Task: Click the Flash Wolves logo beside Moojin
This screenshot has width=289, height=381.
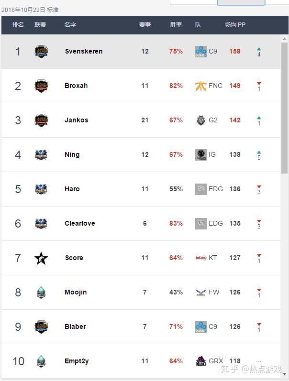Action: click(x=200, y=292)
